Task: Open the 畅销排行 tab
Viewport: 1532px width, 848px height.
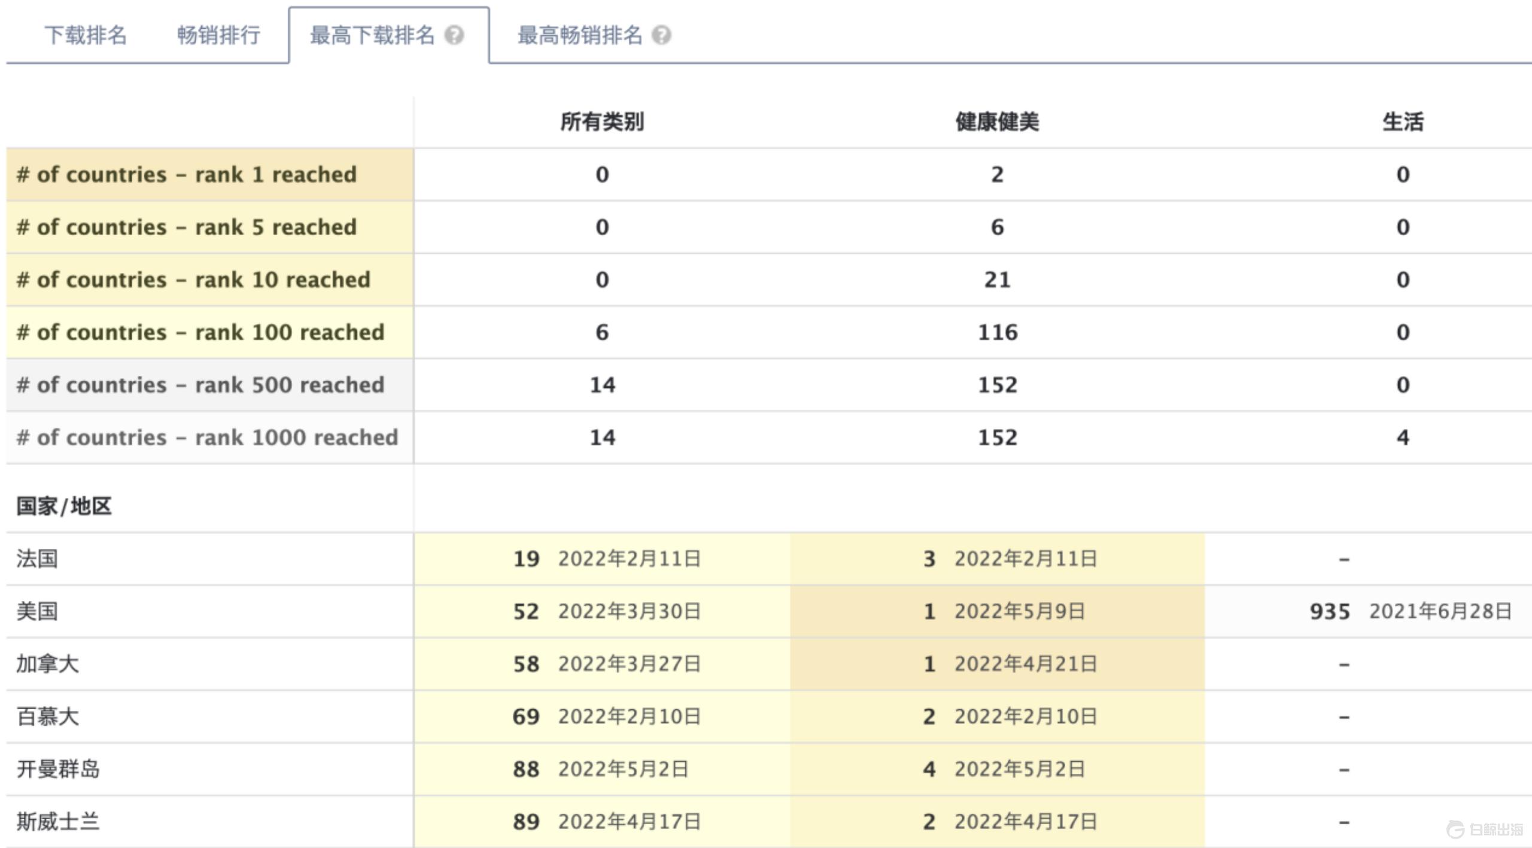Action: [x=218, y=36]
